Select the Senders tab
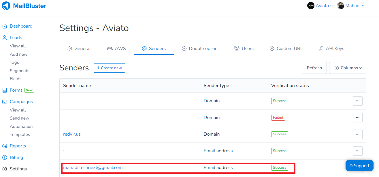The image size is (379, 177). pyautogui.click(x=154, y=49)
